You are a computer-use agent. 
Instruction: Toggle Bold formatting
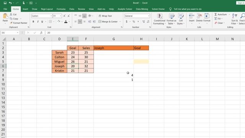pos(33,21)
